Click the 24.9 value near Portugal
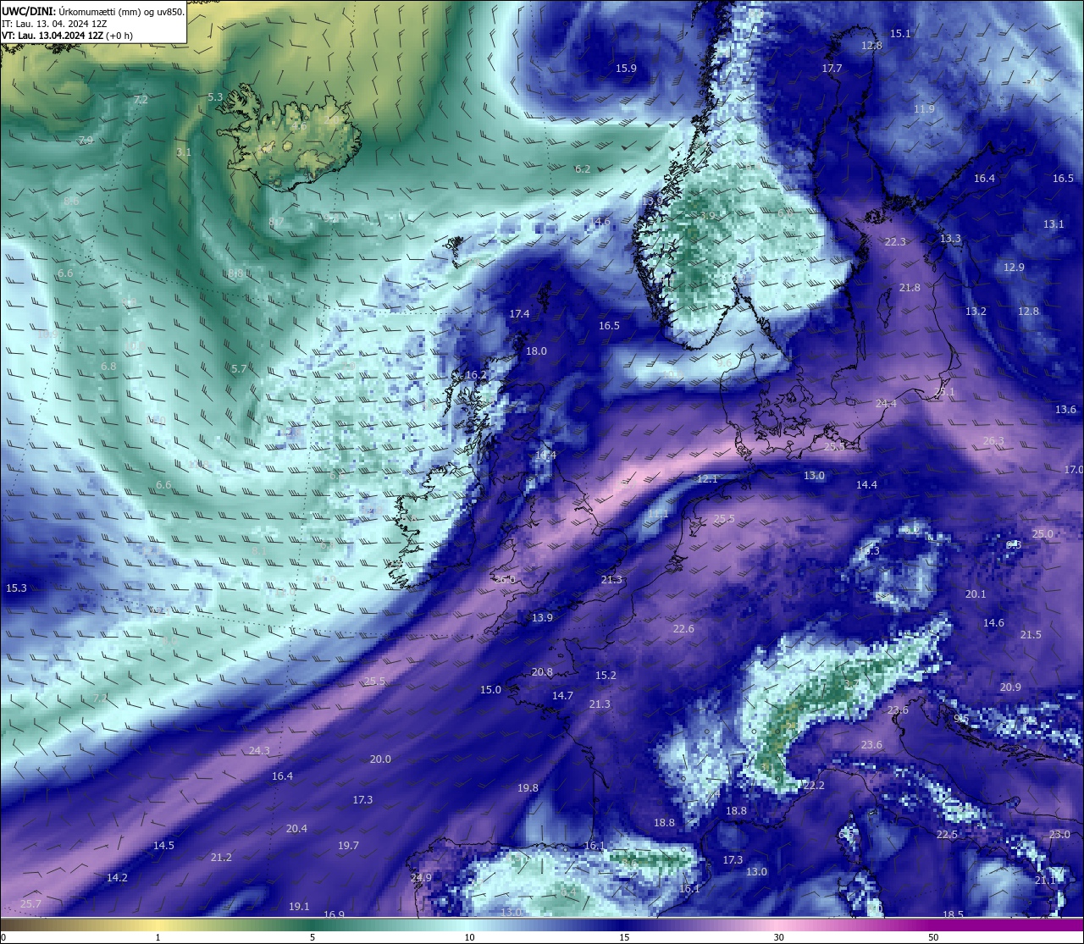Screen dimensions: 1084x944 pyautogui.click(x=421, y=878)
